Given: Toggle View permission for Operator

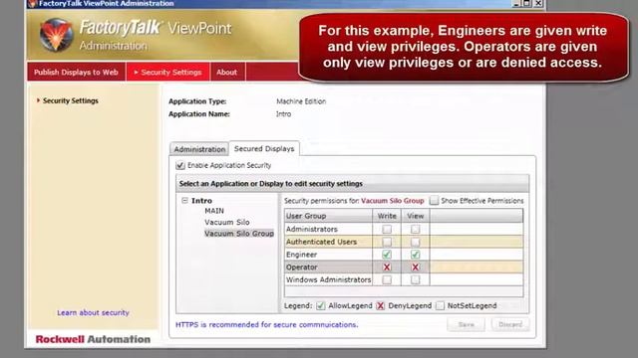Looking at the screenshot, I should (x=415, y=268).
